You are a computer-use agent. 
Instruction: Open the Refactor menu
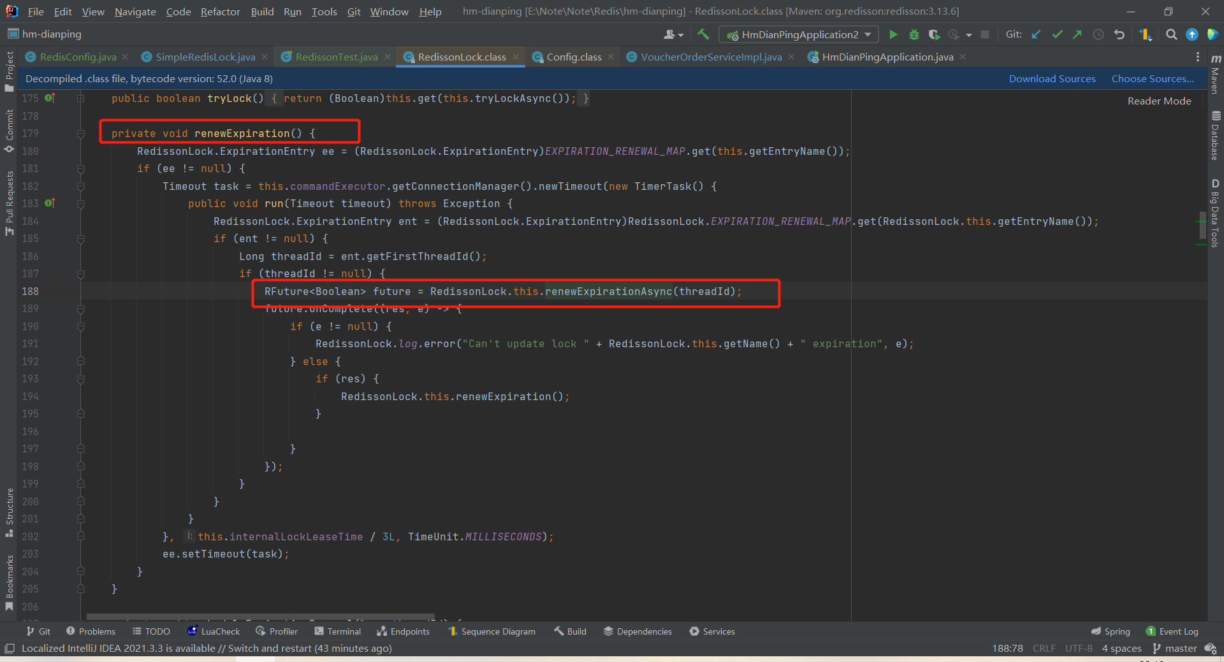click(221, 11)
